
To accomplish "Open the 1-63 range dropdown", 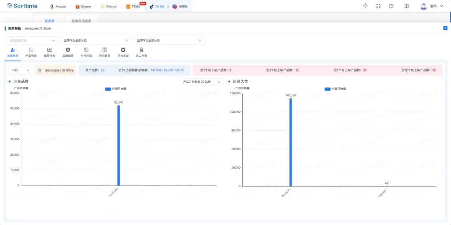I will pos(20,70).
